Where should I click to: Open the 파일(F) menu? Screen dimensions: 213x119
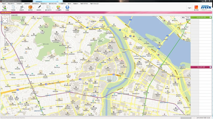click(x=4, y=4)
